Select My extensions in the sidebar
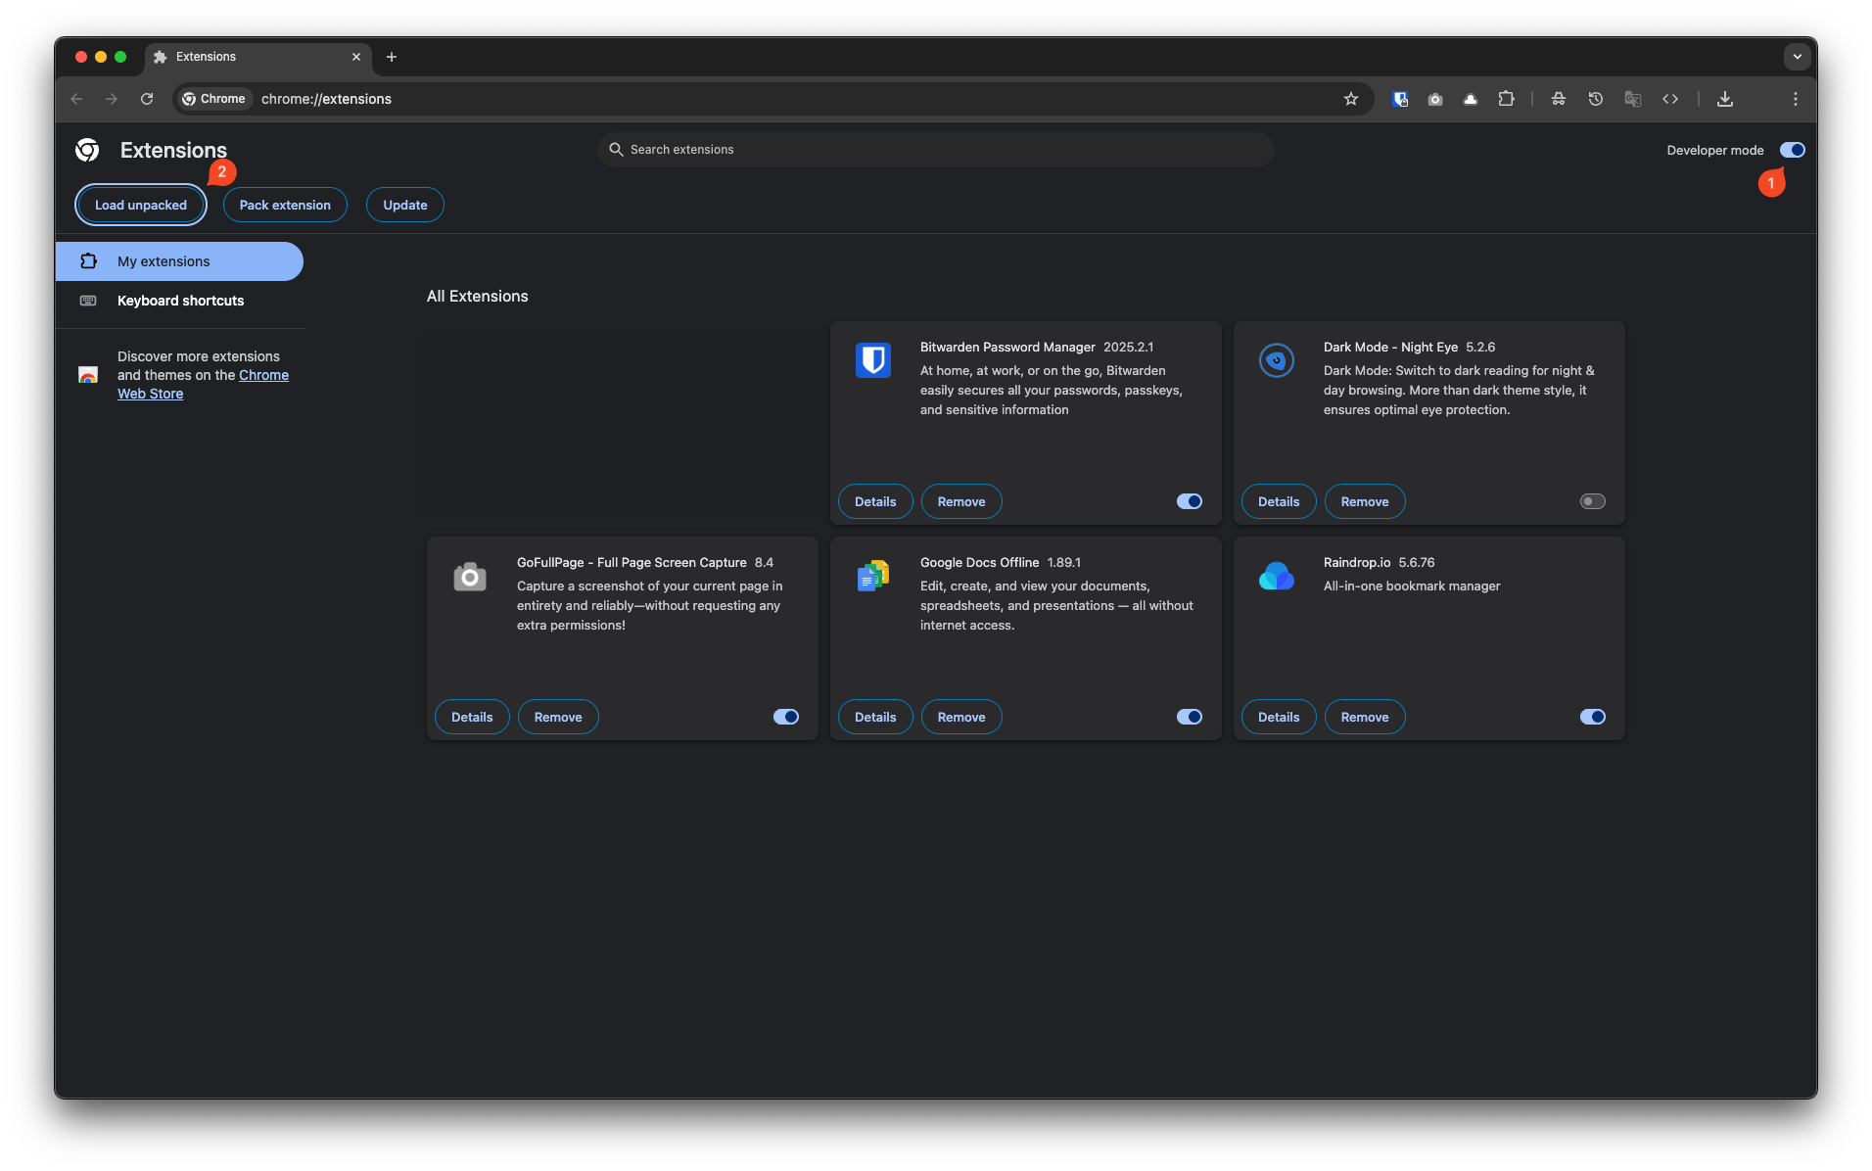 [x=179, y=261]
